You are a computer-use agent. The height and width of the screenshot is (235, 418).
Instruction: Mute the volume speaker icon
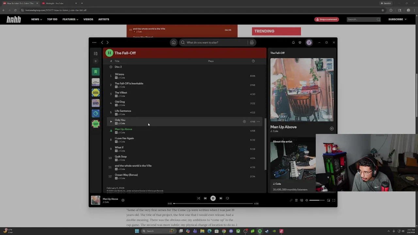coord(307,200)
